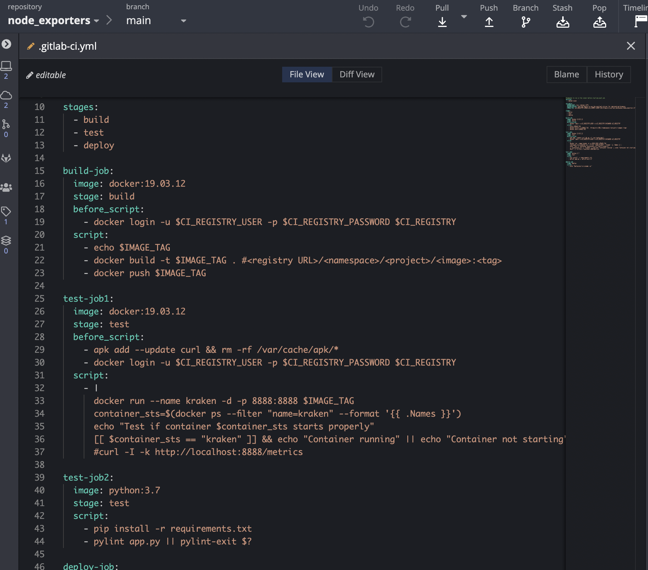This screenshot has height=570, width=648.
Task: Create a new branch via Branch icon
Action: 526,22
